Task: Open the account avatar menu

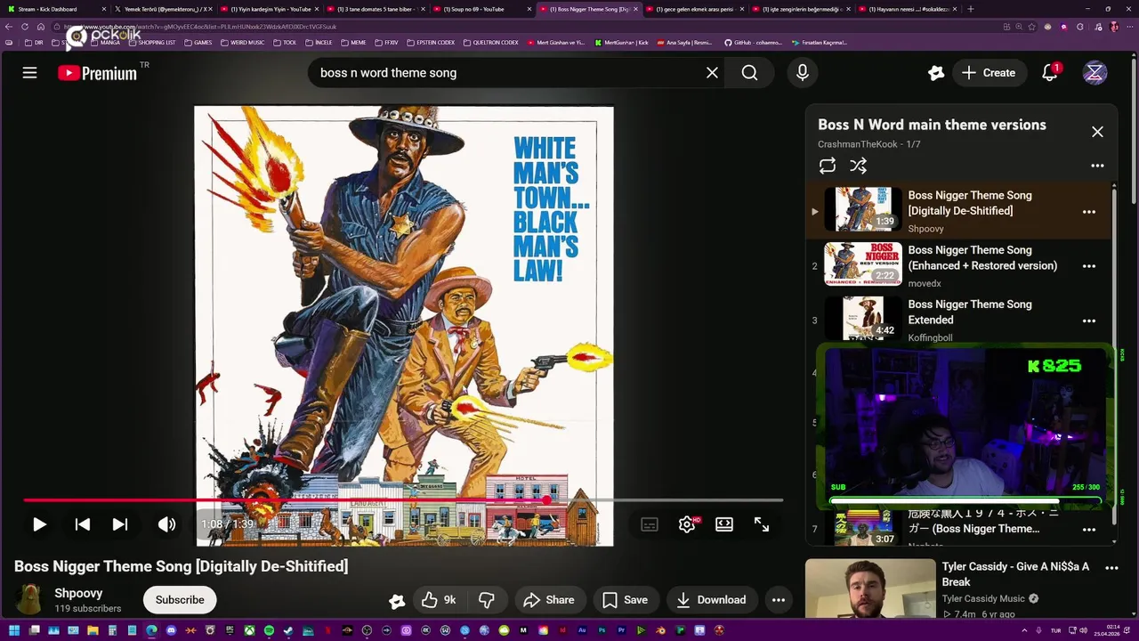Action: pyautogui.click(x=1095, y=73)
